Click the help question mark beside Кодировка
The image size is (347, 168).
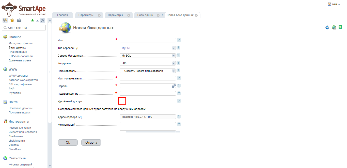click(x=179, y=63)
